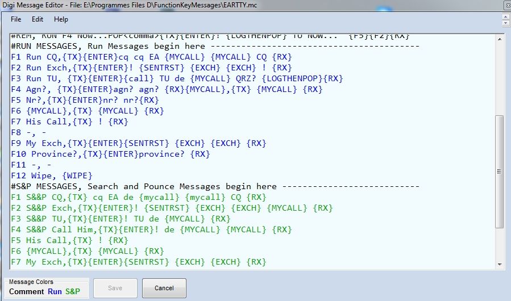The width and height of the screenshot is (511, 301).
Task: Click the down arrow on the outer window scrollbar
Action: [x=506, y=23]
